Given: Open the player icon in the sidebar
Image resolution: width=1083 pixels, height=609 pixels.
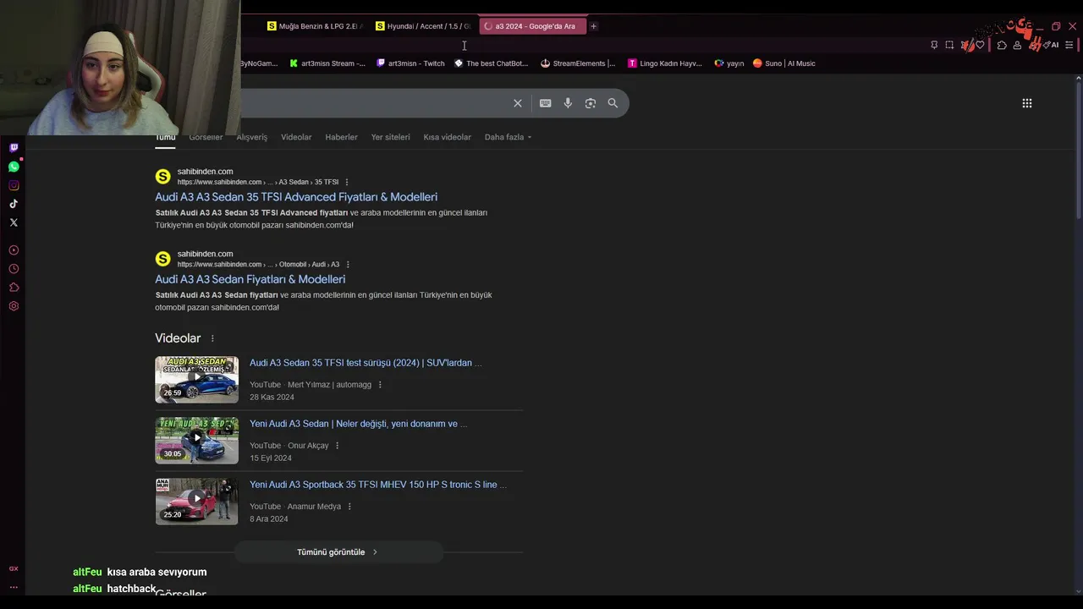Looking at the screenshot, I should click(14, 250).
